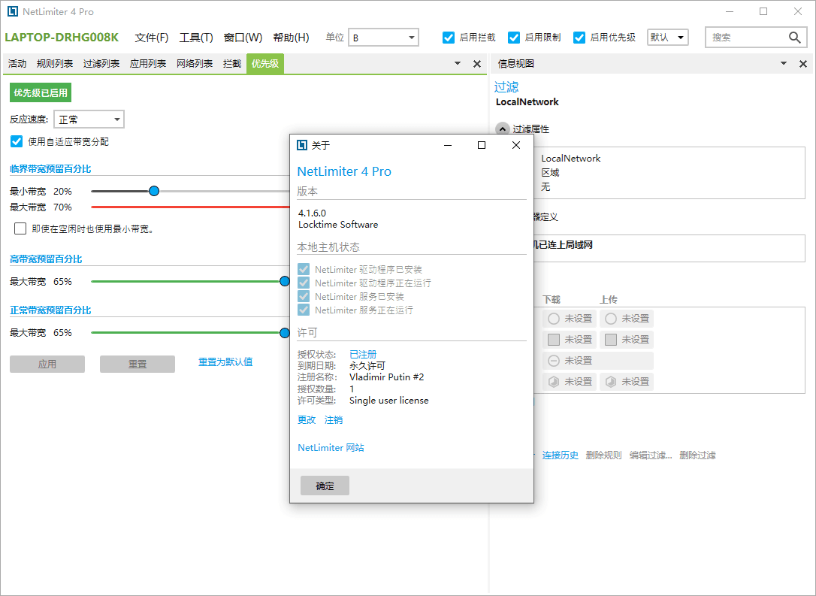This screenshot has height=596, width=816.
Task: Click the download square rule icon
Action: [x=554, y=340]
